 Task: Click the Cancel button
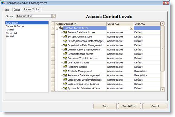pos(155,106)
